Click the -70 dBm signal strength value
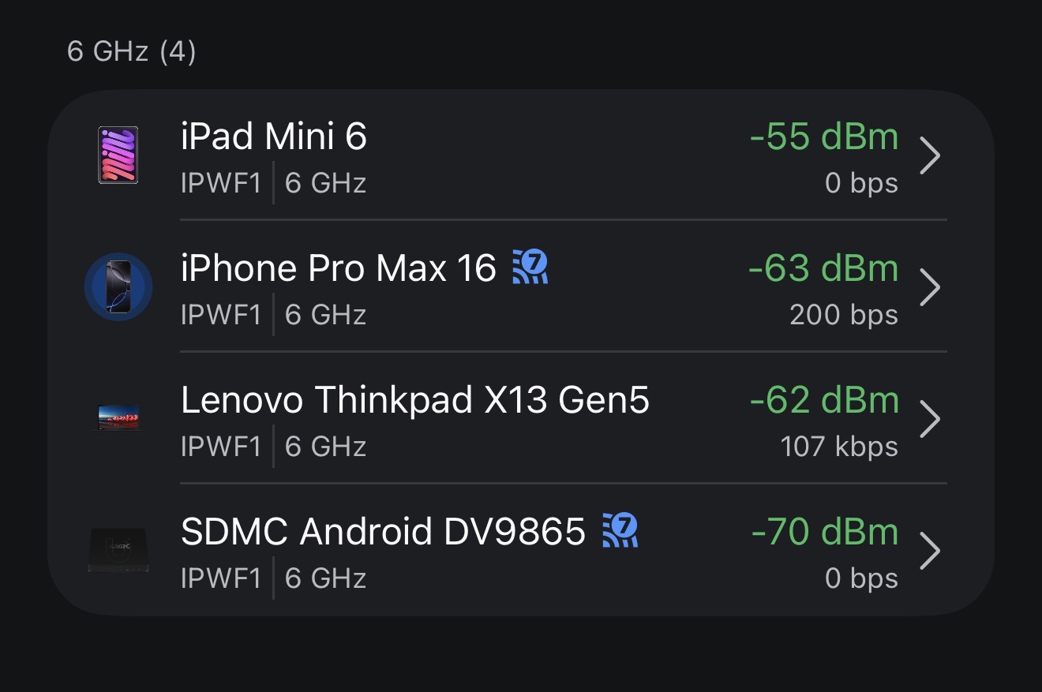Image resolution: width=1042 pixels, height=692 pixels. point(825,533)
